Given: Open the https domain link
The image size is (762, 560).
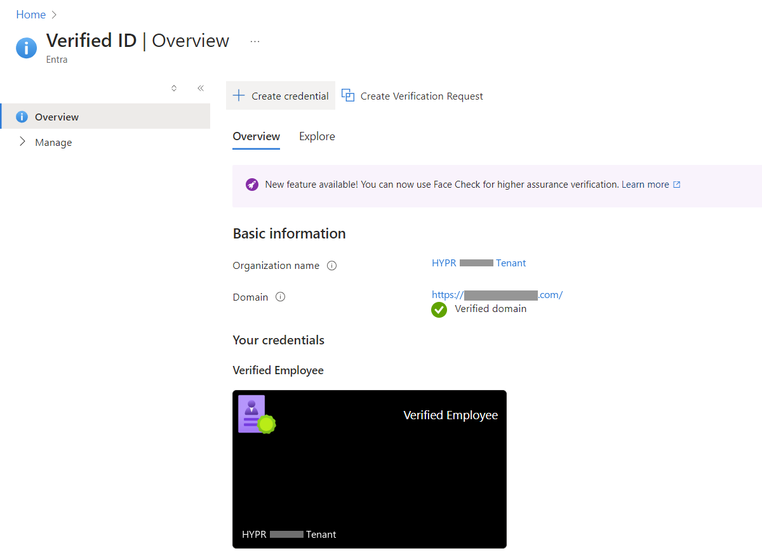Looking at the screenshot, I should pos(497,294).
